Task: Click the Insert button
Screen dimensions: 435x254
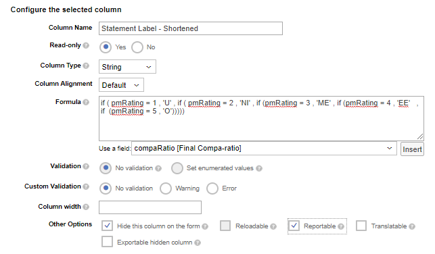Action: click(x=412, y=149)
